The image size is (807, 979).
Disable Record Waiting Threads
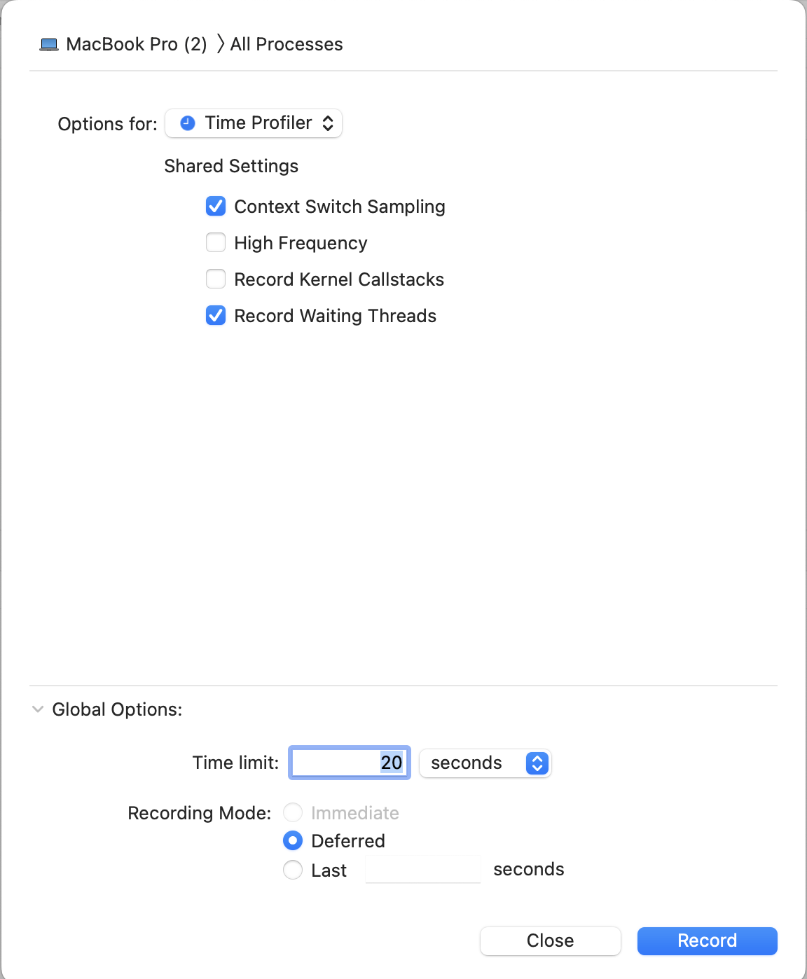pyautogui.click(x=216, y=316)
